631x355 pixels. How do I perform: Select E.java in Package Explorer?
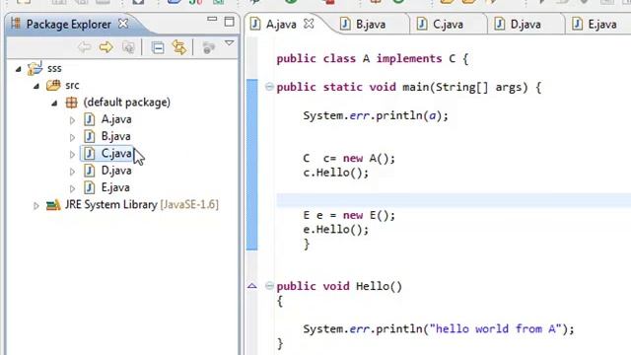tap(115, 187)
